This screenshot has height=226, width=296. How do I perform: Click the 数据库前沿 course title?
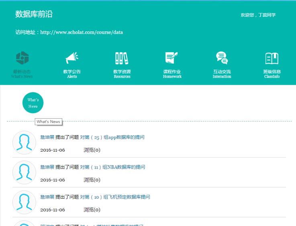coord(34,14)
